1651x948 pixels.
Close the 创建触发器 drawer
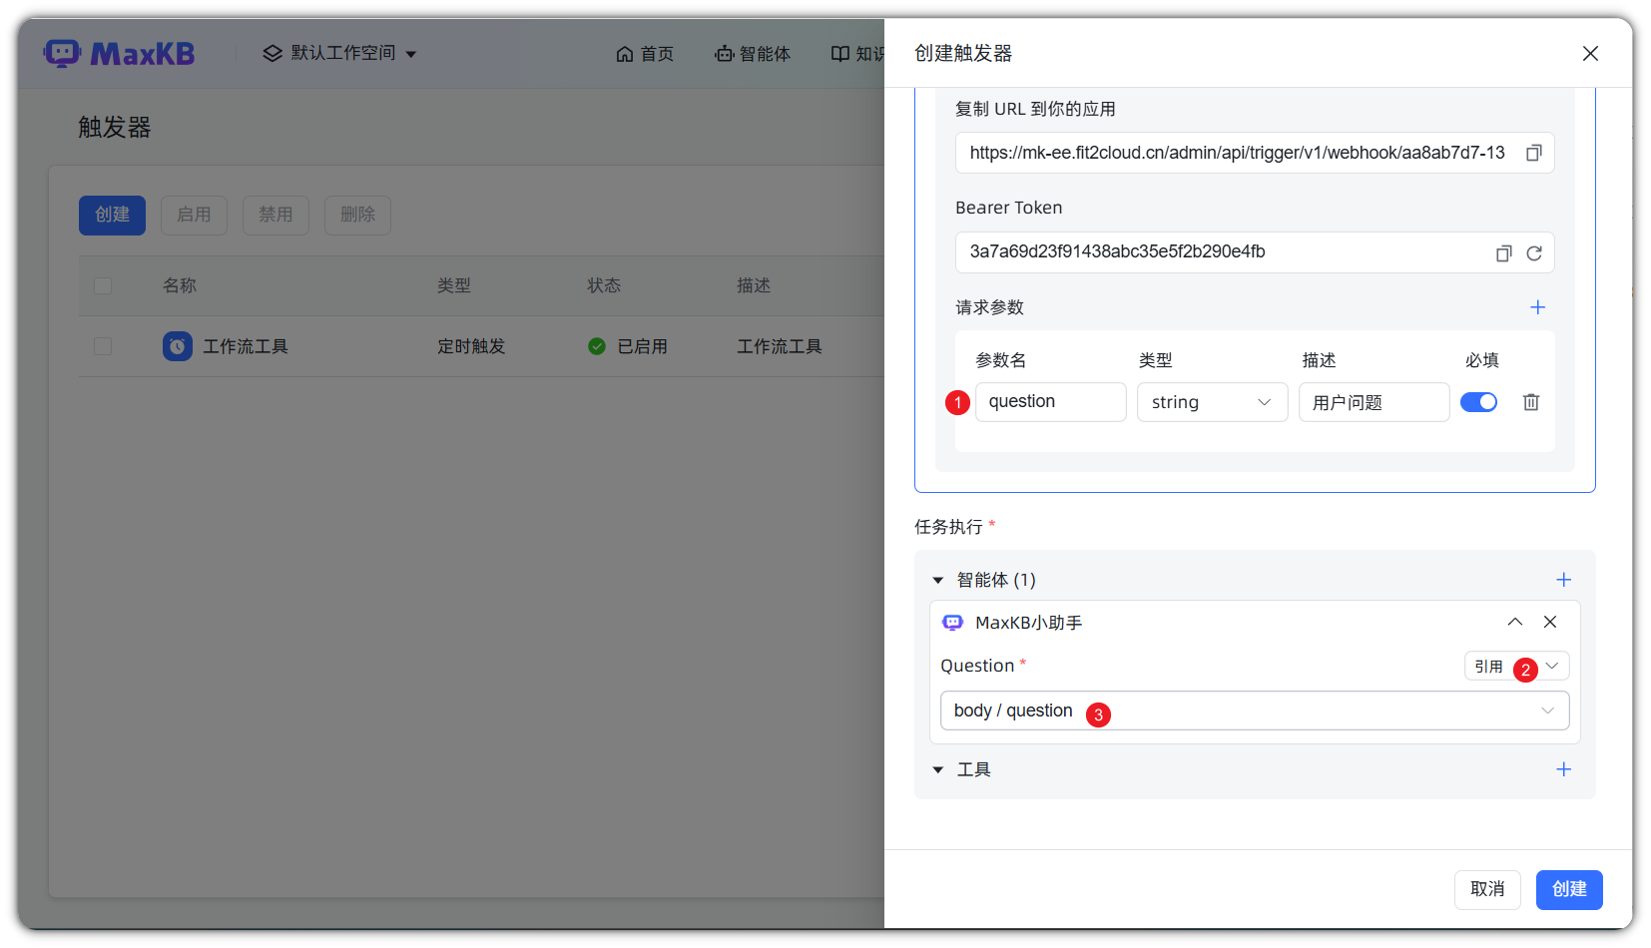[1590, 54]
